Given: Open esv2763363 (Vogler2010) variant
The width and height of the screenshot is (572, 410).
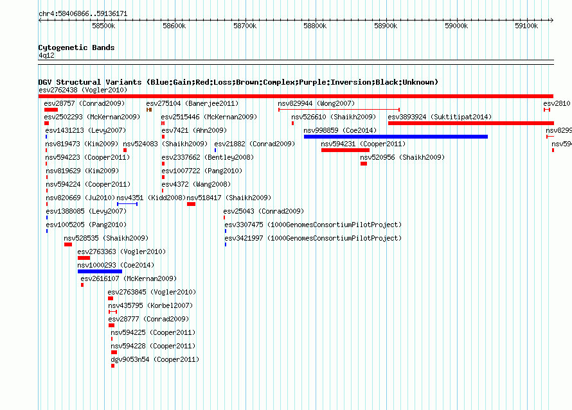Looking at the screenshot, I should click(x=121, y=252).
